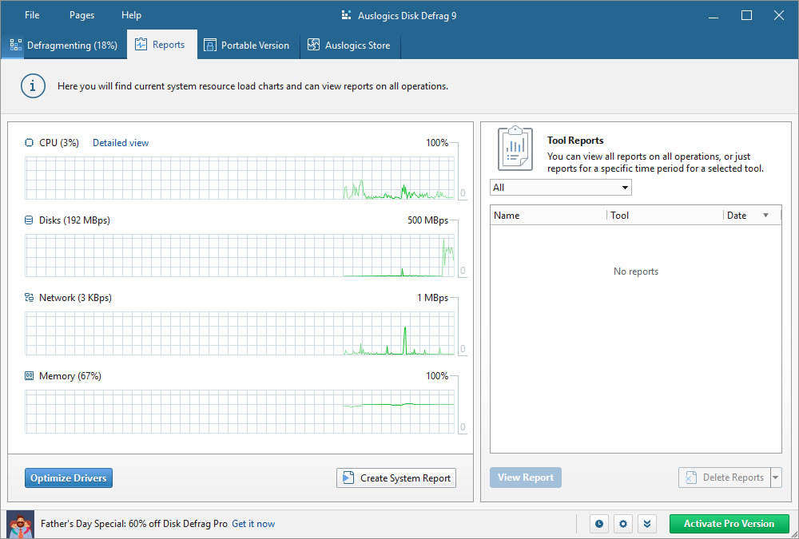Click the Reports tab chart icon
799x539 pixels.
coord(141,45)
